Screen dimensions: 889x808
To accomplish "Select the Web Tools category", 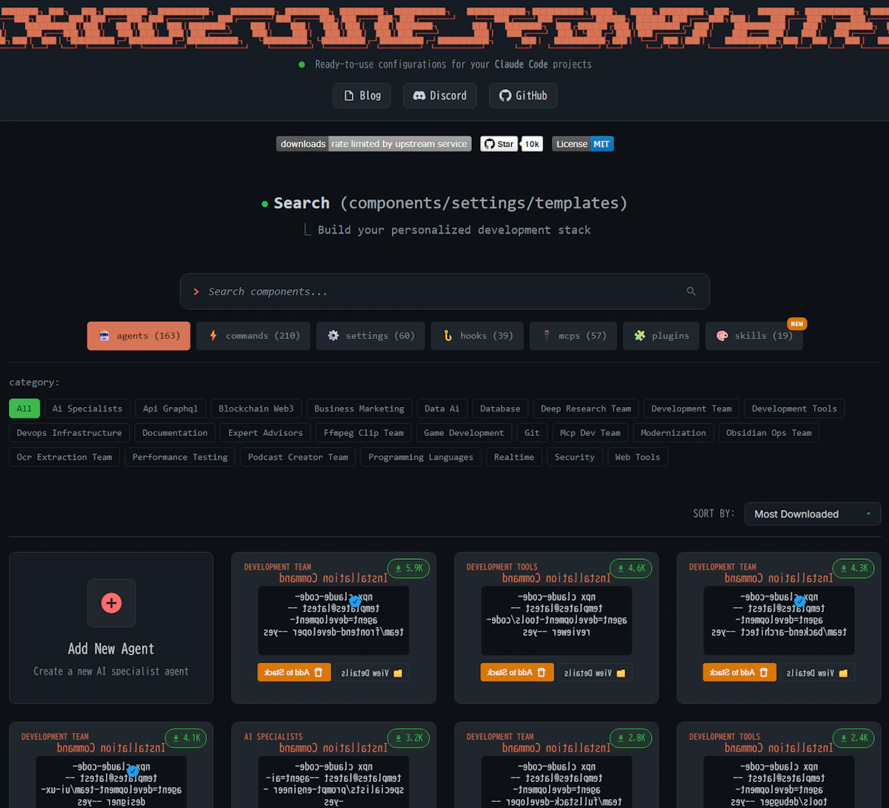I will click(638, 457).
